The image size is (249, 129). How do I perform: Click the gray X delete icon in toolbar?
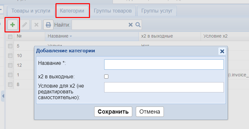[36, 25]
